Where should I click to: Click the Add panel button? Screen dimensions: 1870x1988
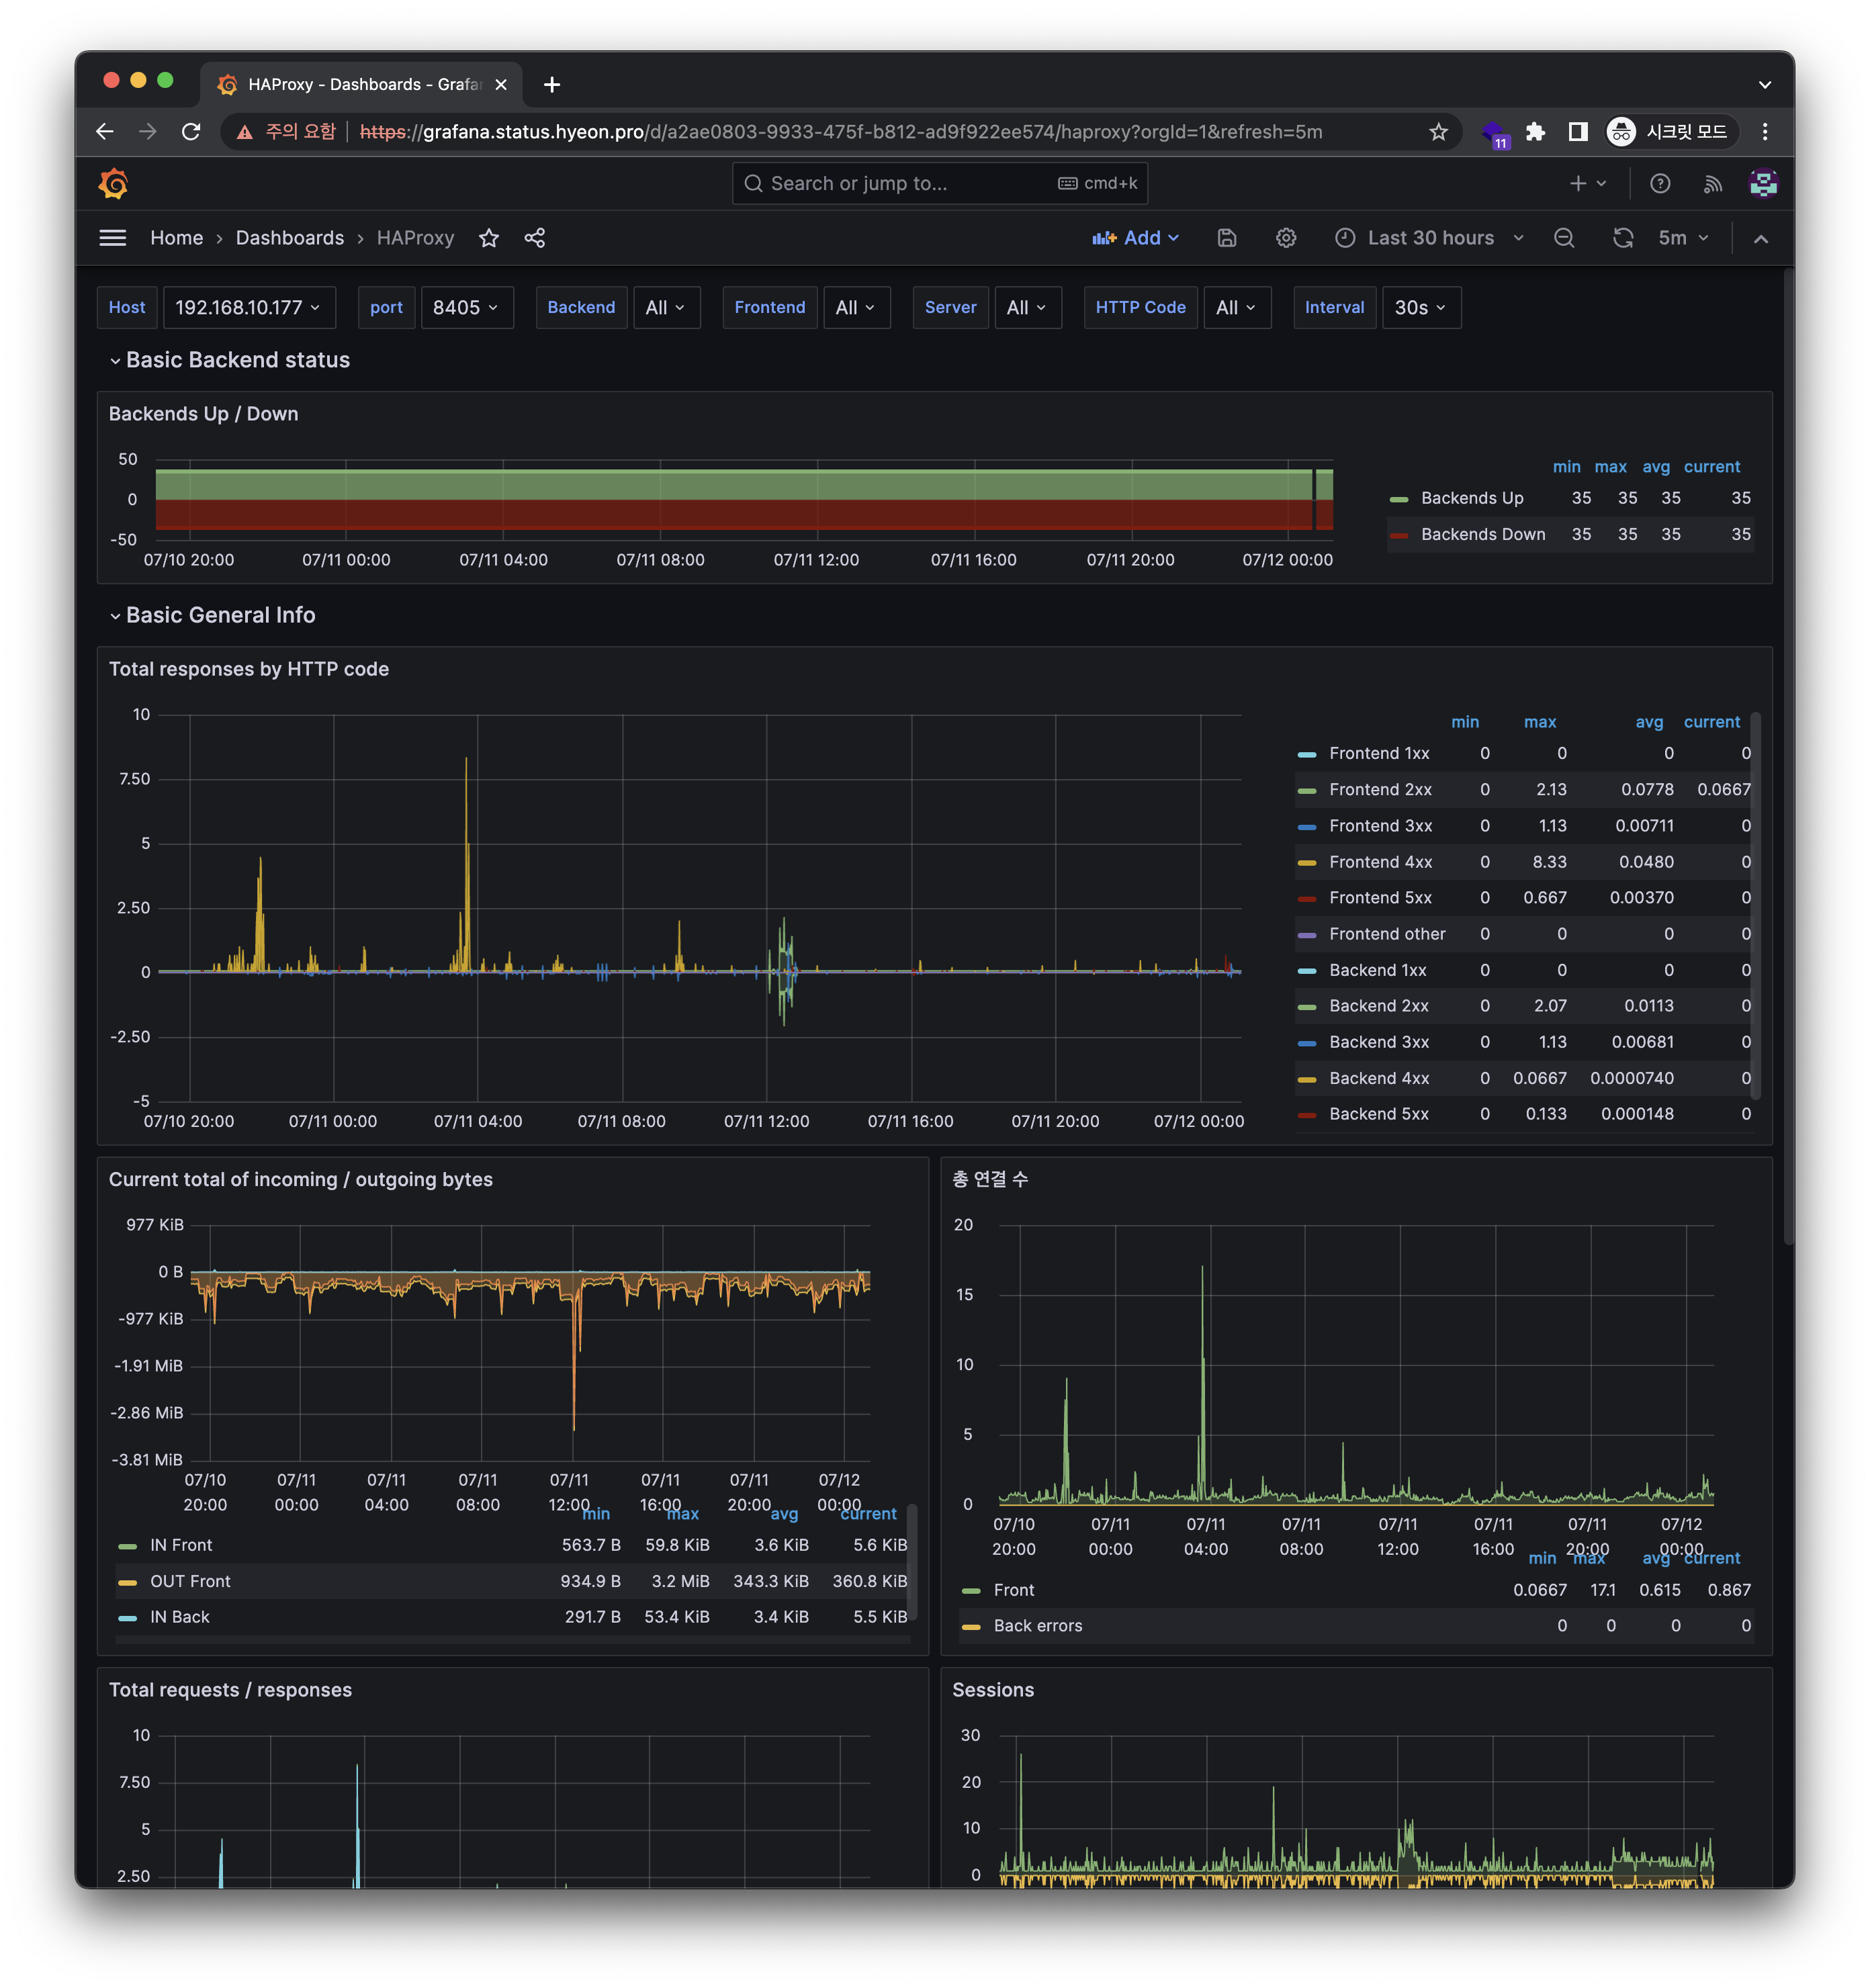[1136, 238]
